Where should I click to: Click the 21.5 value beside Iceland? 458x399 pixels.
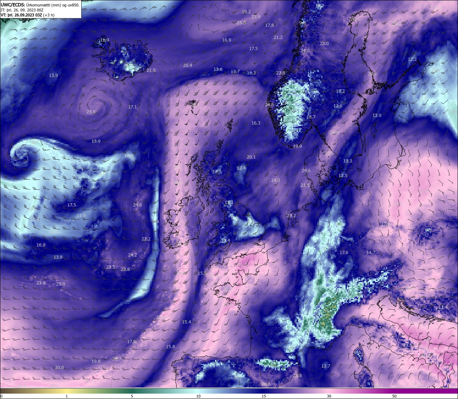[x=151, y=70]
